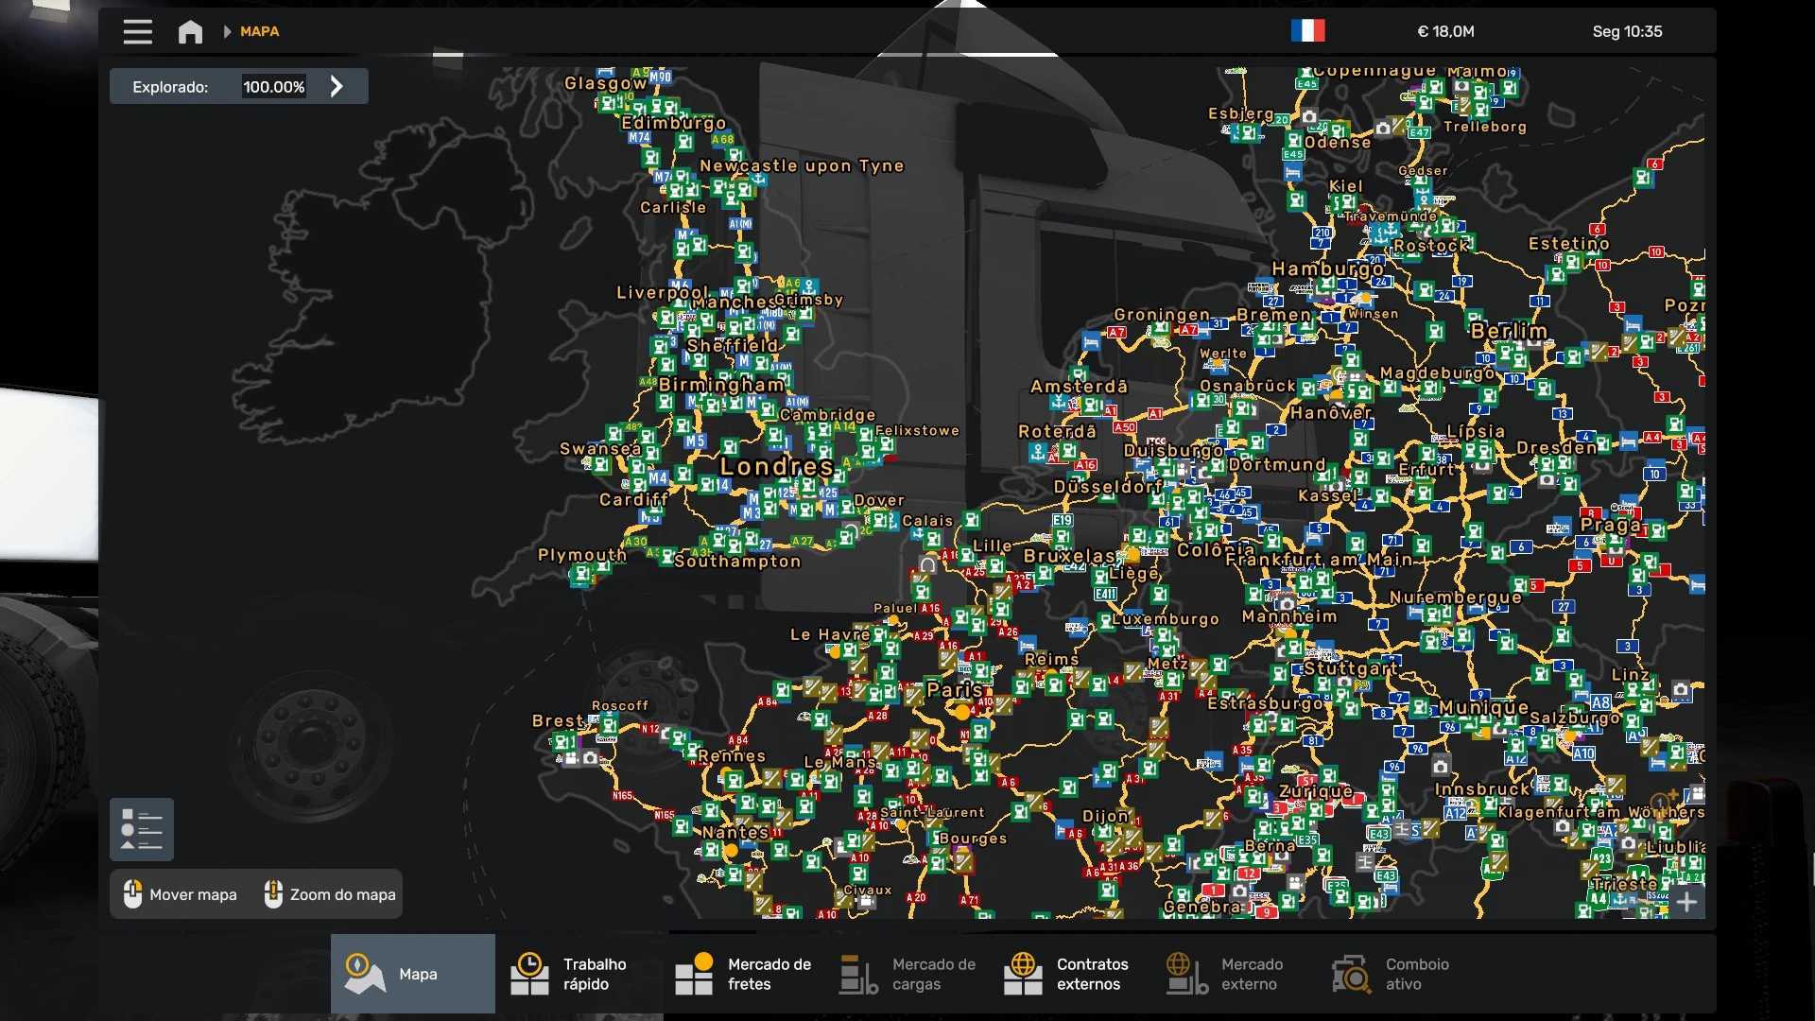
Task: Click the French flag language icon
Action: 1307,31
